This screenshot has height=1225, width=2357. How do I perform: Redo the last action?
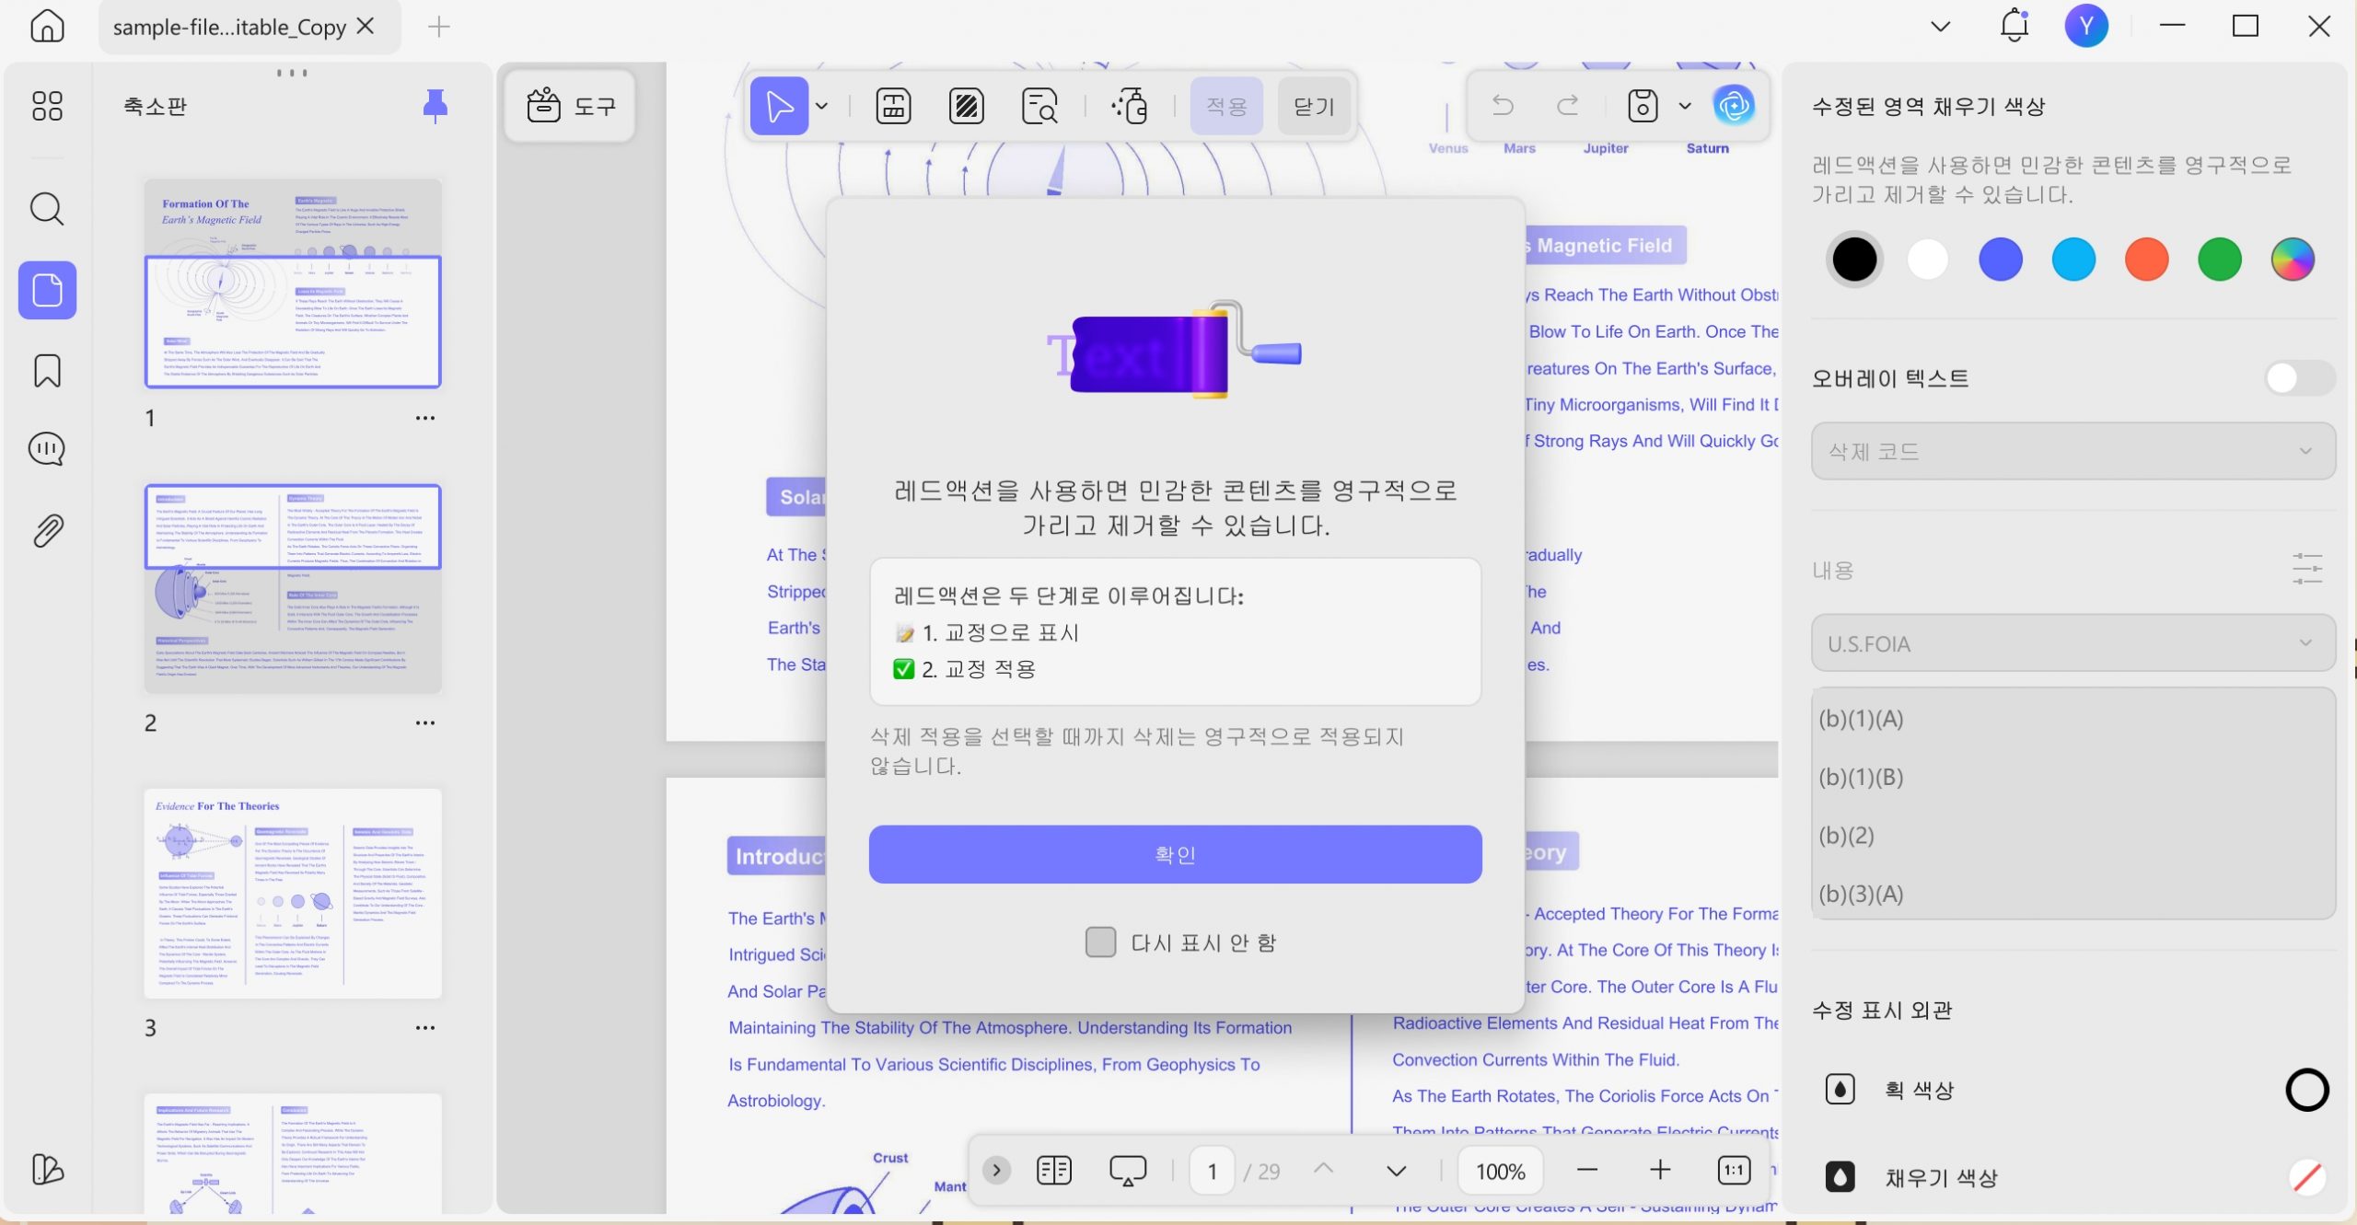(1568, 106)
